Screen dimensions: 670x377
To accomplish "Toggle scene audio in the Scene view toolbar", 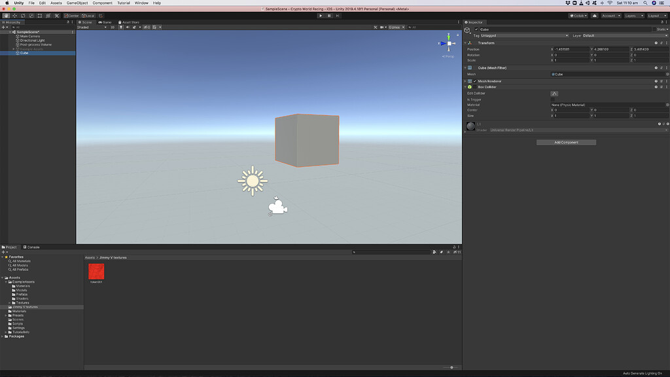I will (128, 27).
